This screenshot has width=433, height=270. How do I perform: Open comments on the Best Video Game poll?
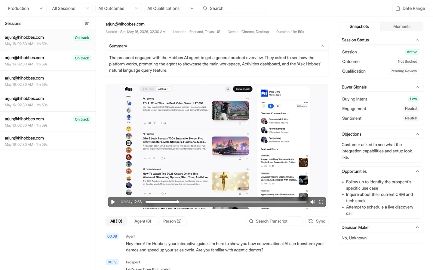click(x=163, y=123)
